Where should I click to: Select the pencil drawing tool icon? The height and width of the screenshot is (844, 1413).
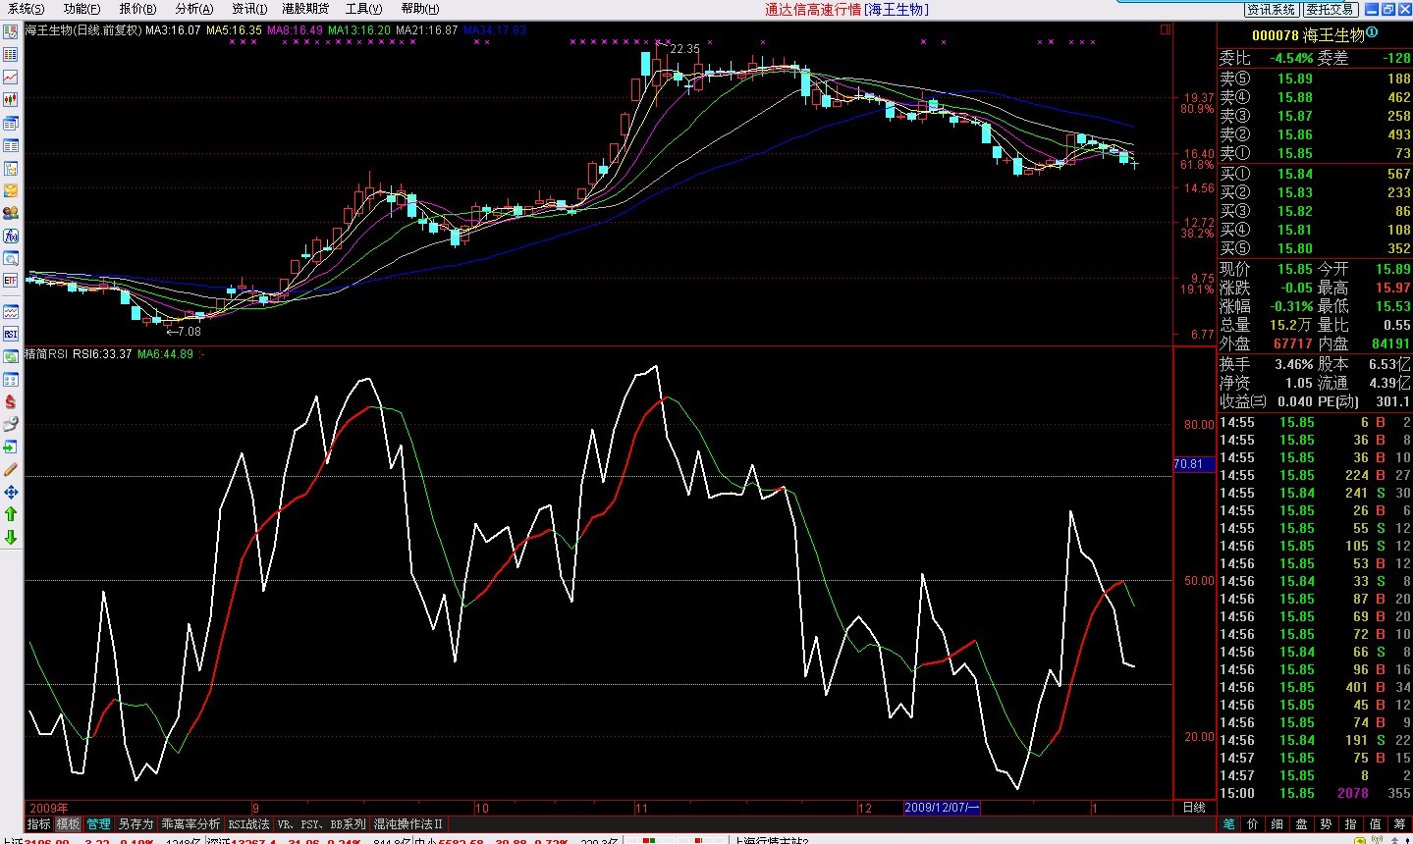[x=11, y=470]
